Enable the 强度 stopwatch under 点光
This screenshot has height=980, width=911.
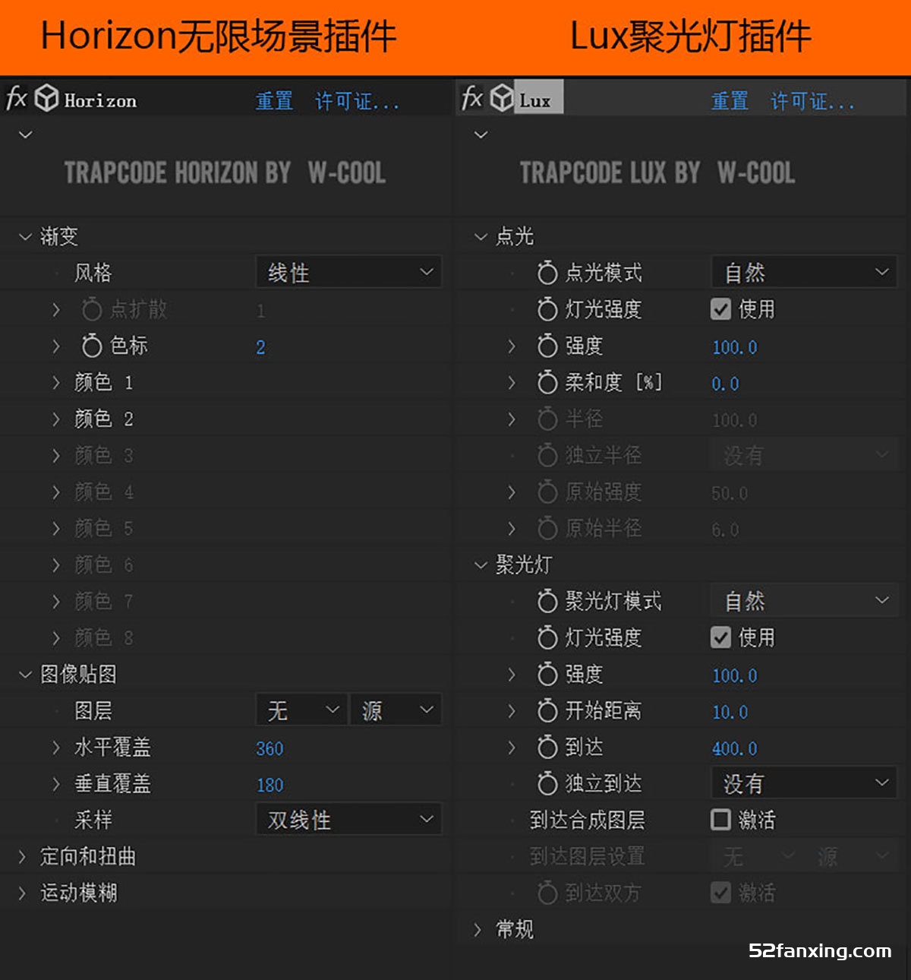click(547, 346)
